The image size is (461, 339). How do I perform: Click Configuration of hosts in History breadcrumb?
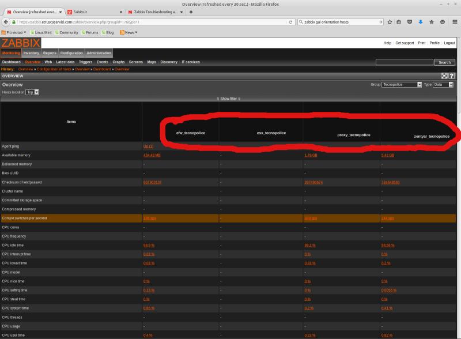click(54, 69)
